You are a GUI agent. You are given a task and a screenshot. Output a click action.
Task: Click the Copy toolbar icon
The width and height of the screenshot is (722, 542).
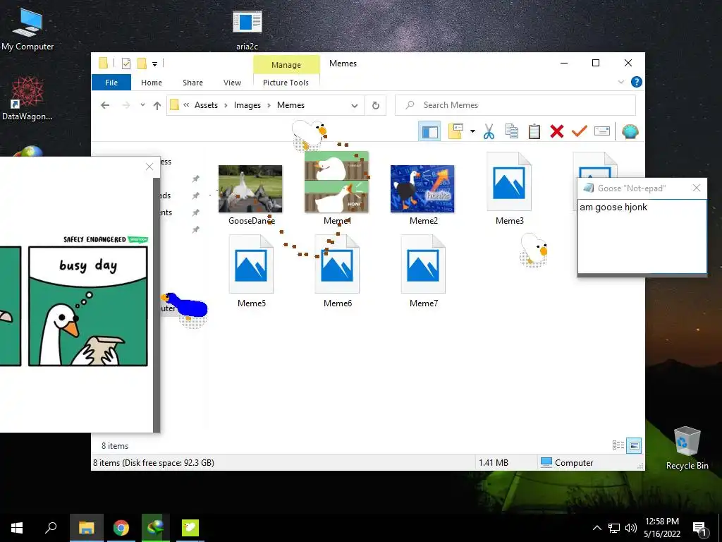(512, 132)
